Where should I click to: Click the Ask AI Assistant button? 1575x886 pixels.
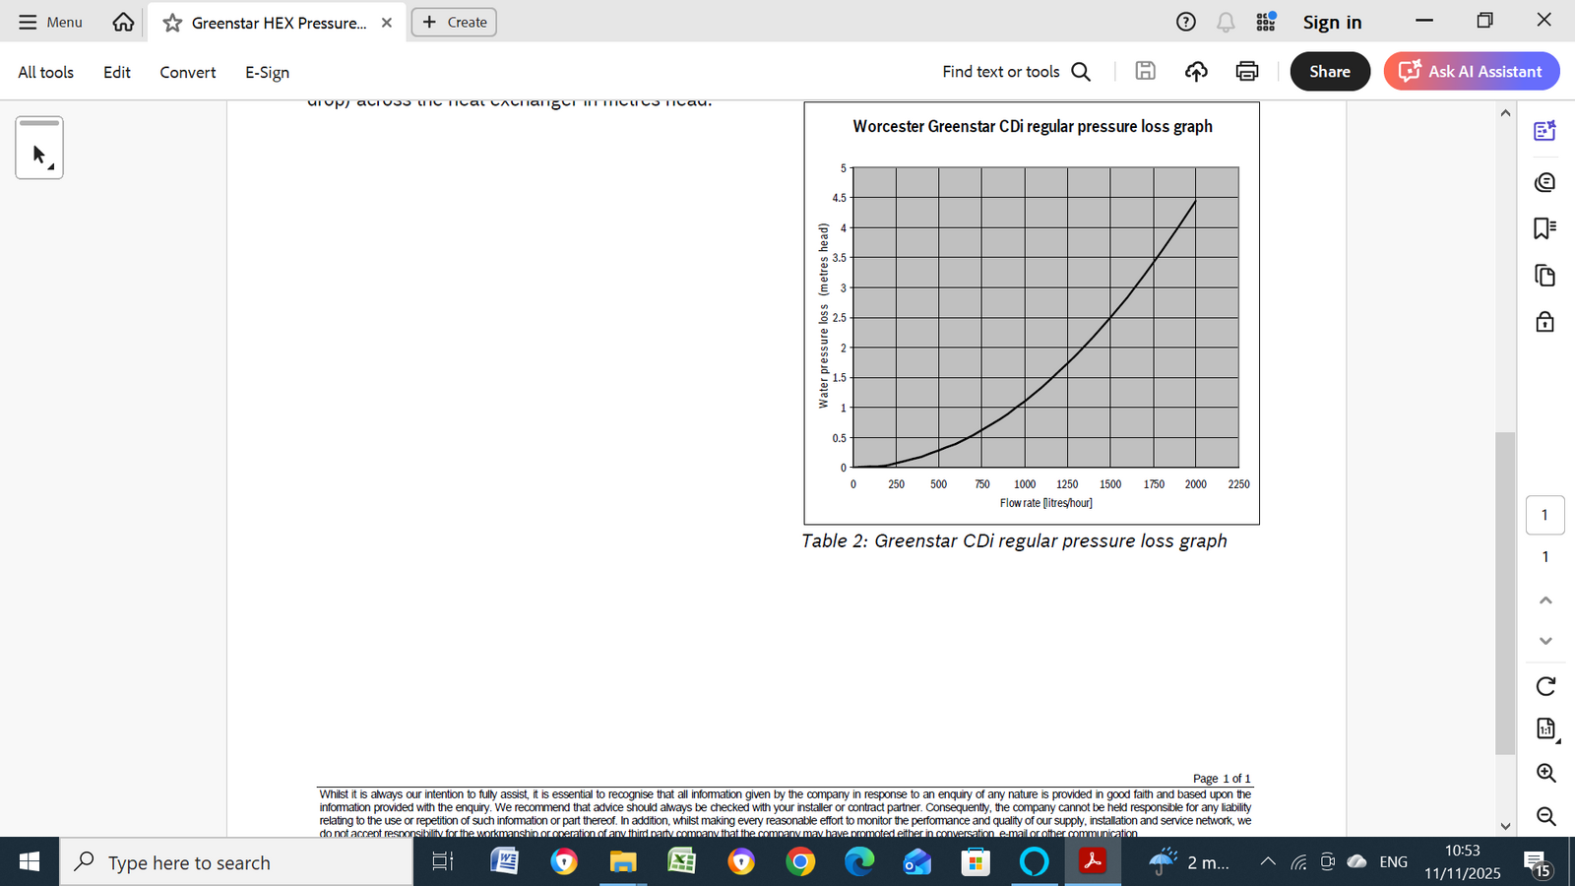click(x=1471, y=72)
